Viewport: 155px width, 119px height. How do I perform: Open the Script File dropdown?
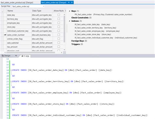43,6
